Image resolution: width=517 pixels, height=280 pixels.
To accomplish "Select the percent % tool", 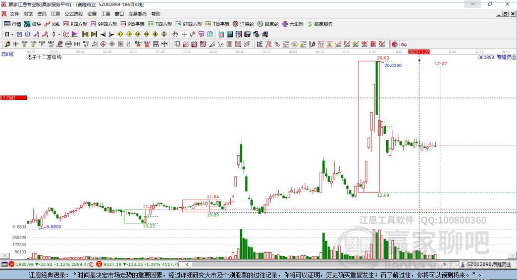I will coord(277,44).
